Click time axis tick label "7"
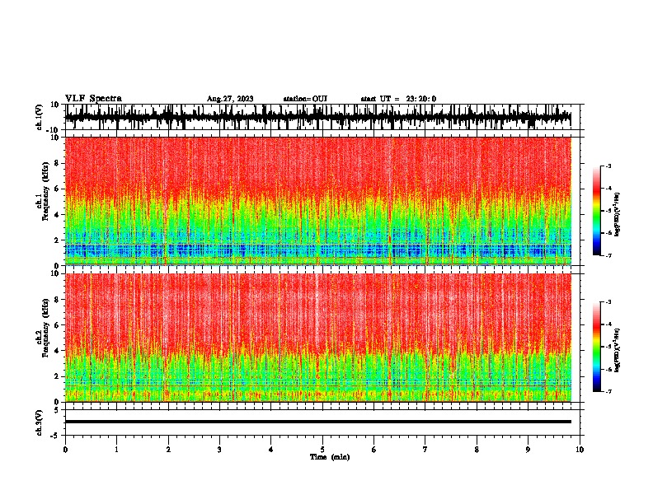The height and width of the screenshot is (504, 653). coord(425,450)
